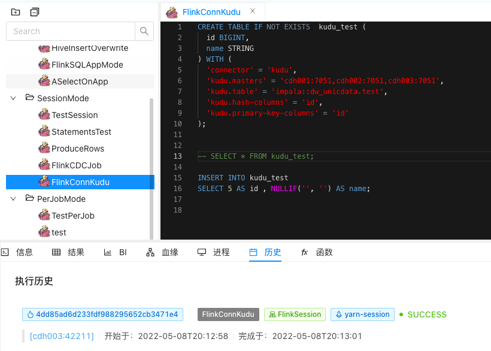Image resolution: width=491 pixels, height=351 pixels.
Task: Click the fx icon beside 函数
Action: pos(304,252)
